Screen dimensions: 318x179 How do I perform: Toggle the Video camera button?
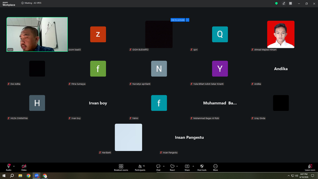pyautogui.click(x=24, y=168)
